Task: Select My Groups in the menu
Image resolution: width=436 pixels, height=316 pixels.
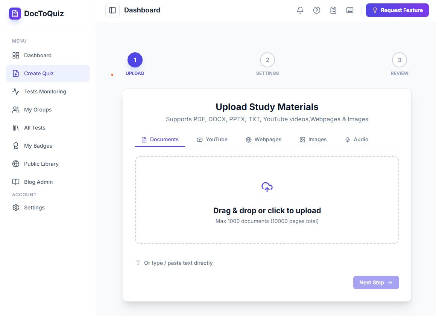Action: coord(38,110)
